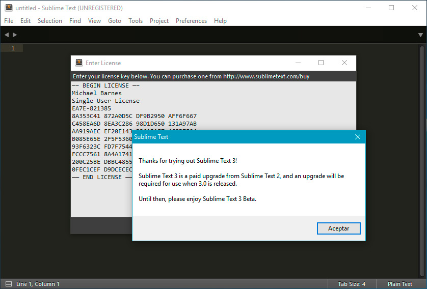This screenshot has width=427, height=289.
Task: Open the Find menu
Action: point(75,21)
